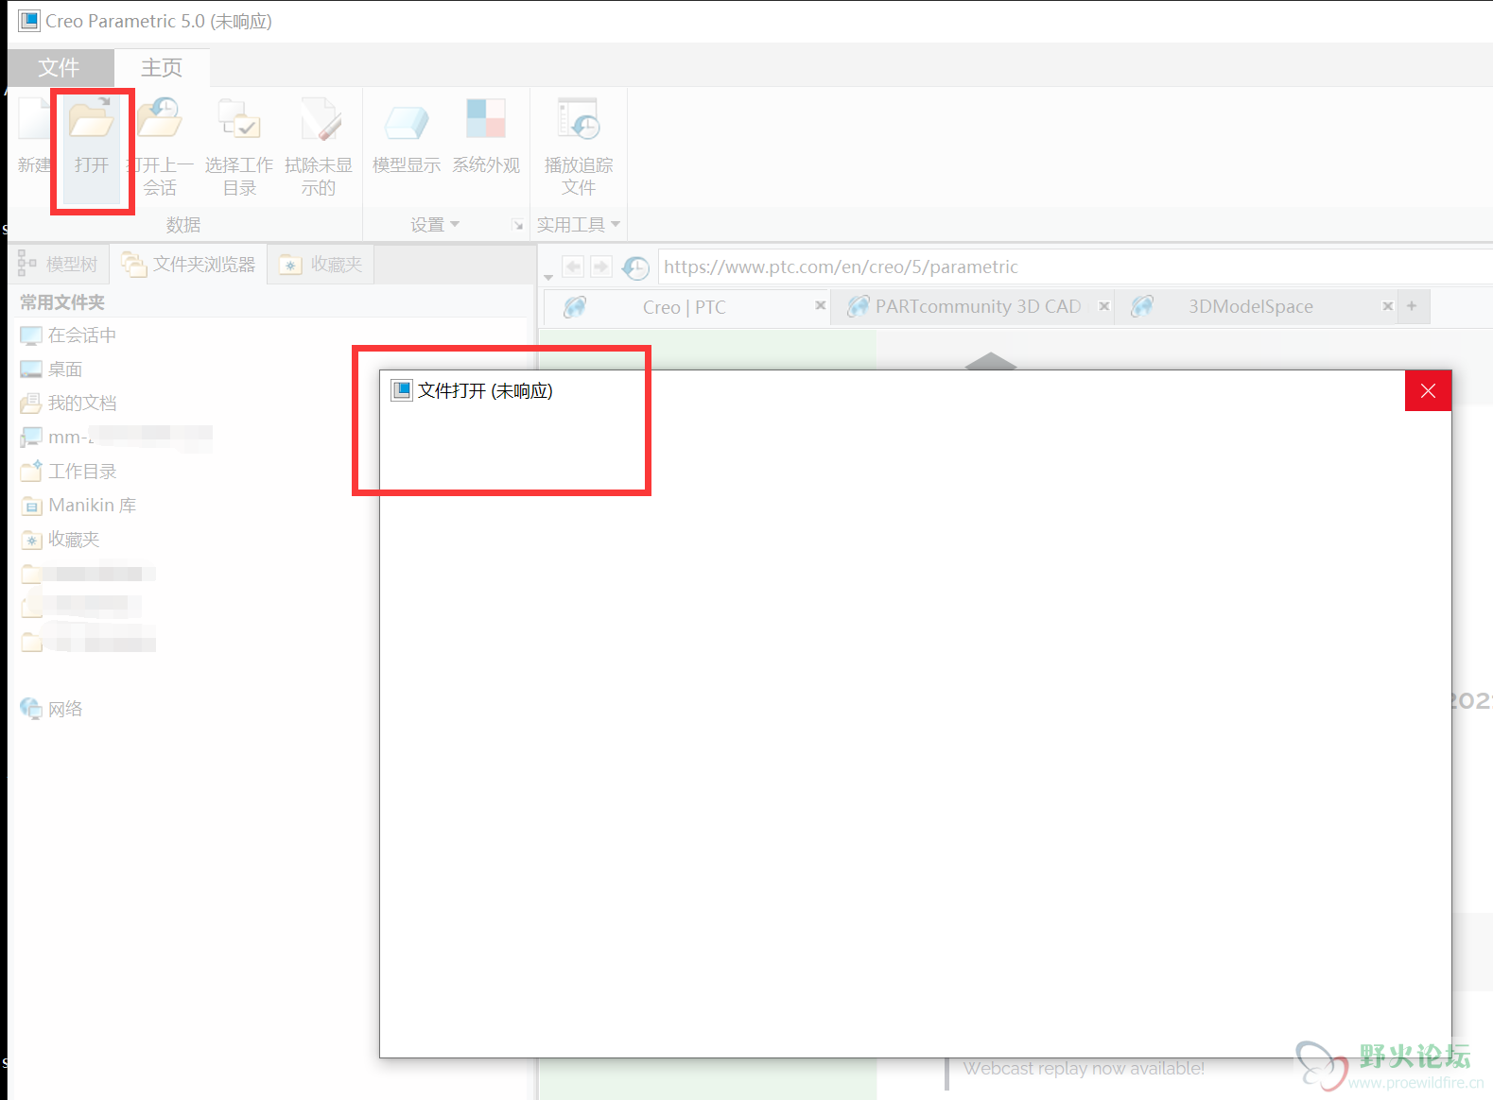
Task: Click Erase Not Displayed (拭除未显示的) icon
Action: pos(320,119)
